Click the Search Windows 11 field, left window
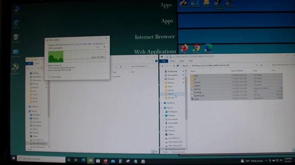 [140, 66]
